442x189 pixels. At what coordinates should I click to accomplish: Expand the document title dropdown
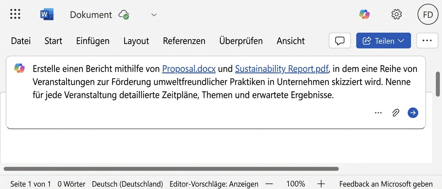(154, 15)
